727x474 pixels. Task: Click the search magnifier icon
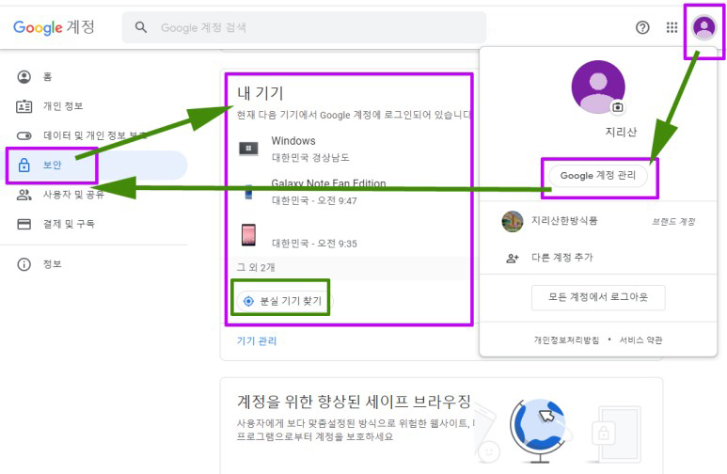coord(141,27)
